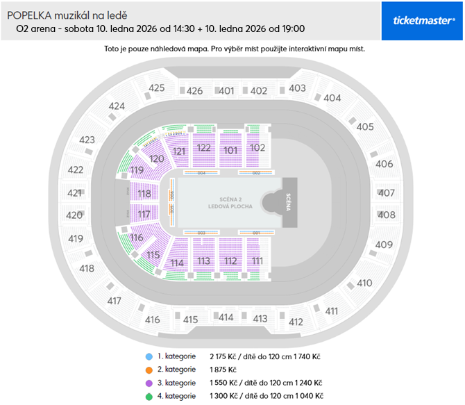This screenshot has height=405, width=465.
Task: Select seating section 122
Action: [x=203, y=148]
